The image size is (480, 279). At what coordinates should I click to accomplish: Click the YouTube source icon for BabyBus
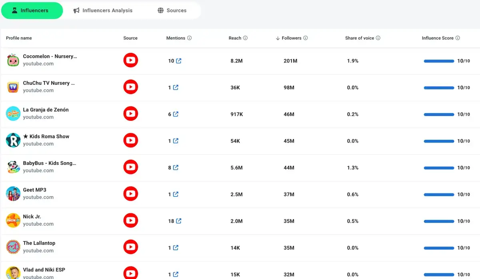click(130, 167)
